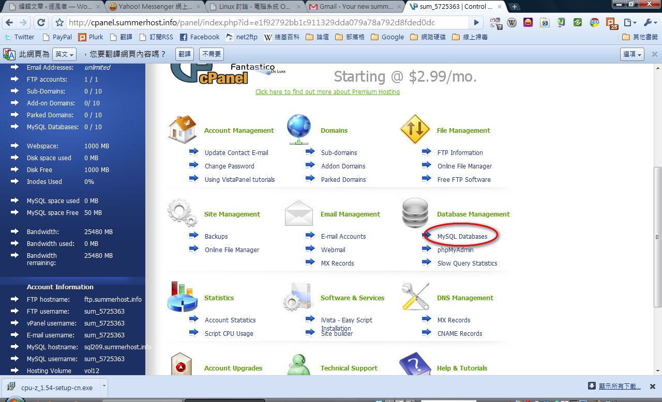Expand the 其他書籤 folder

coord(640,37)
